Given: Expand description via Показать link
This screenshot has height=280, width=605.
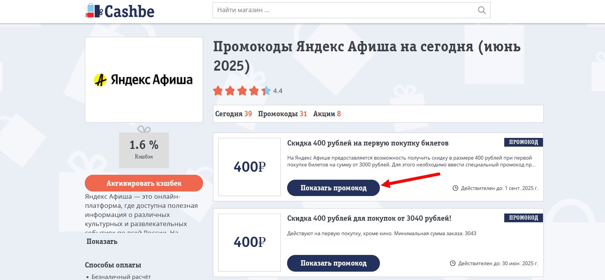Looking at the screenshot, I should (102, 242).
